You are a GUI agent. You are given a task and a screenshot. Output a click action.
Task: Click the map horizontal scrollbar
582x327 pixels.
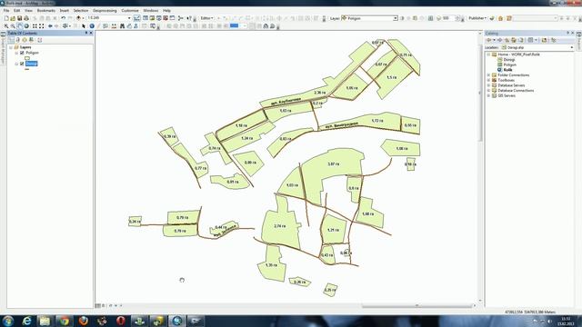[416, 306]
